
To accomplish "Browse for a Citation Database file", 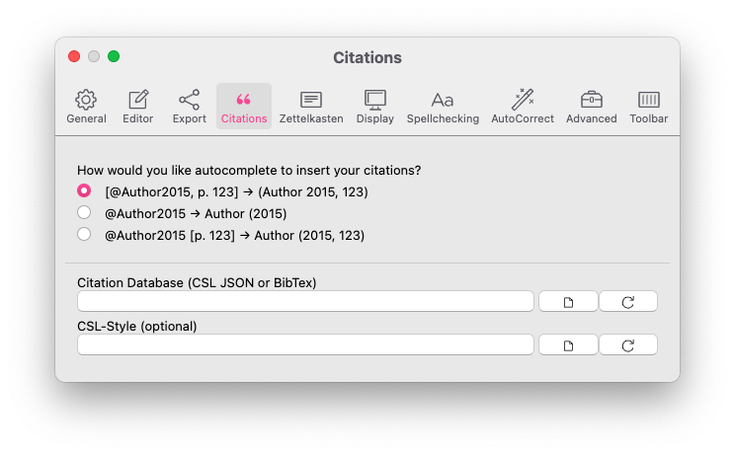I will [568, 302].
